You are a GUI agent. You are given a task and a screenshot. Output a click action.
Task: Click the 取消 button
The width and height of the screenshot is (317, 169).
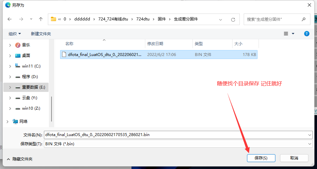(x=294, y=158)
